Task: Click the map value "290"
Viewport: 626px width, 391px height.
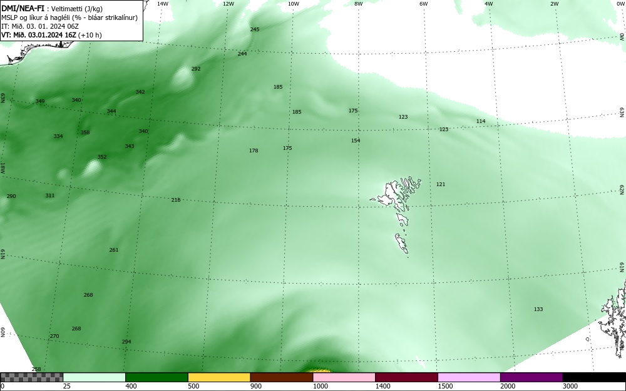Action: (x=11, y=196)
